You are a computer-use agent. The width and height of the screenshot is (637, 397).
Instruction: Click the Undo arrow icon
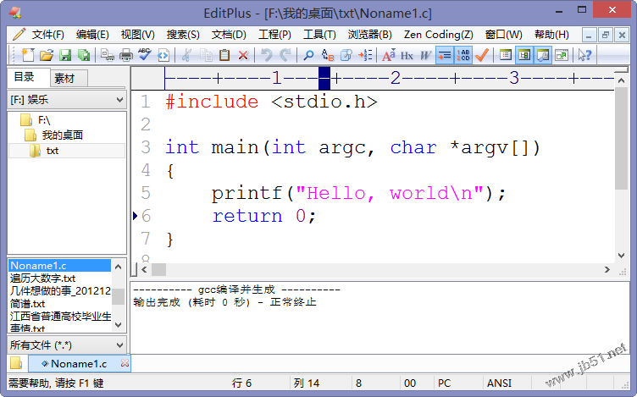tap(267, 55)
